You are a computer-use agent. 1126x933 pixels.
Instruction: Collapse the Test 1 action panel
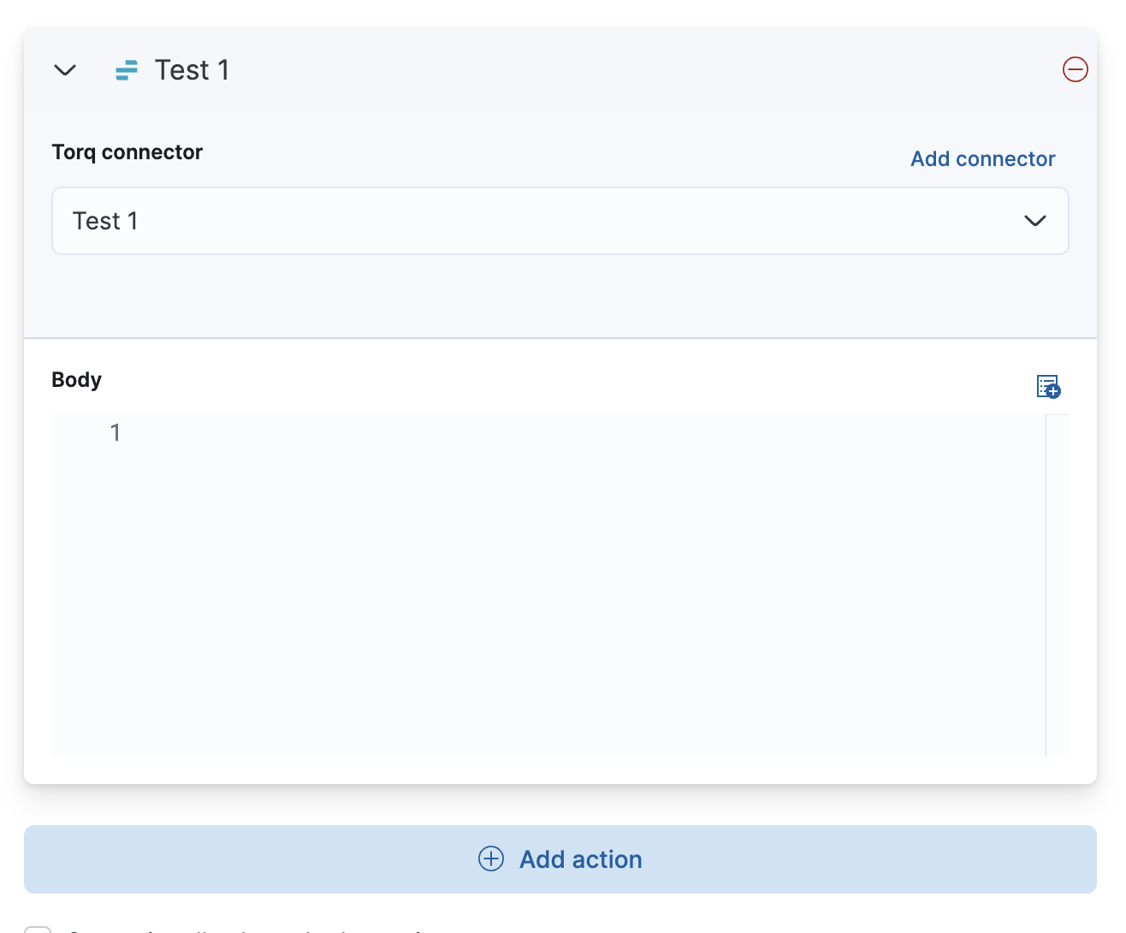65,70
